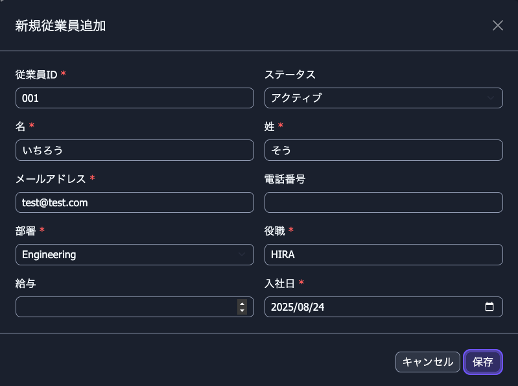Open the アクティブ status select box
The width and height of the screenshot is (518, 386).
point(384,98)
